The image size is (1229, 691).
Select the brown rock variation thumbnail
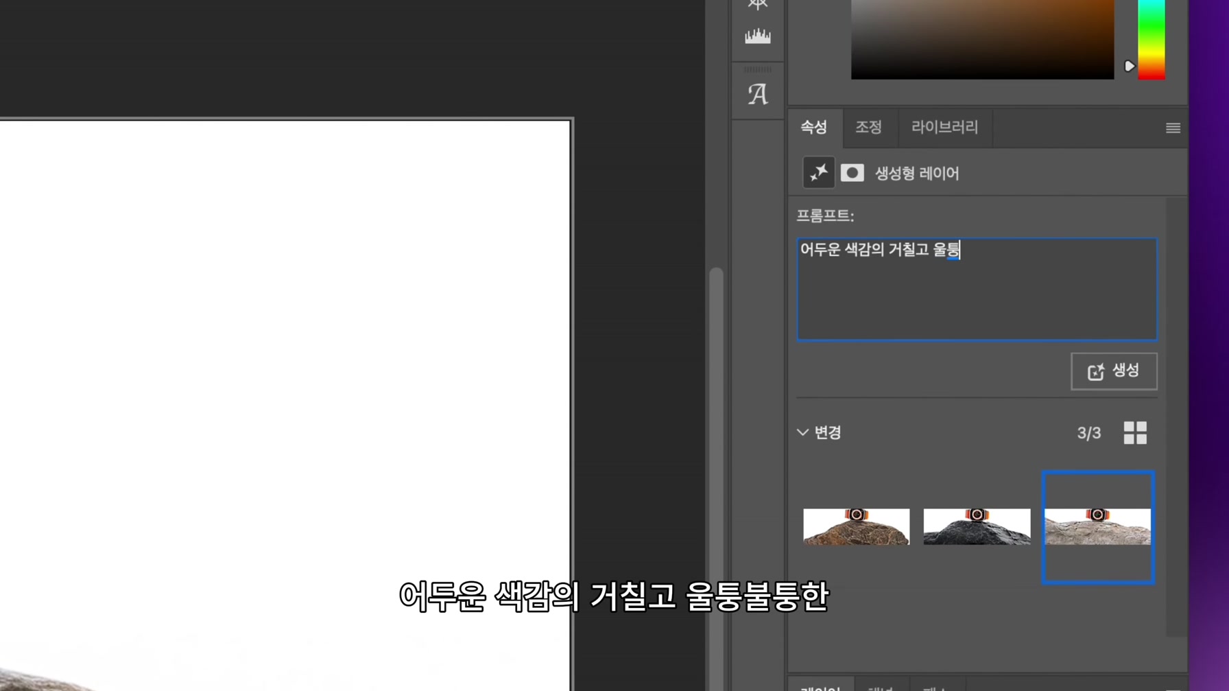pyautogui.click(x=857, y=526)
